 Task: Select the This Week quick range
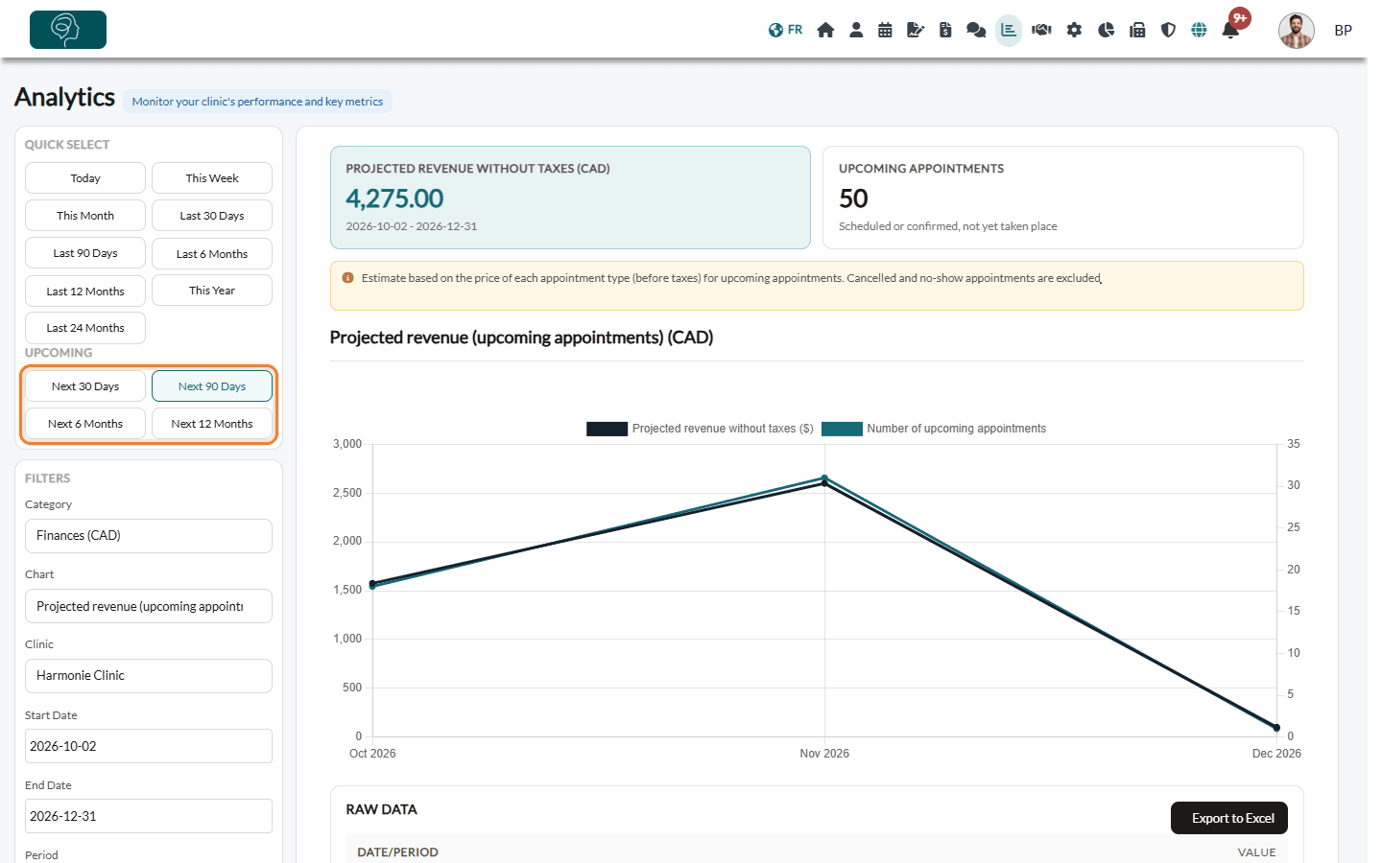pos(212,178)
